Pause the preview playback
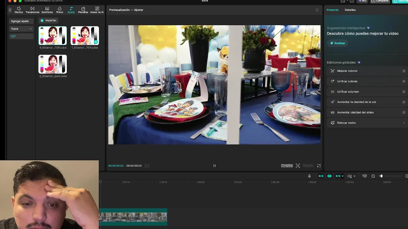This screenshot has height=229, width=408. pyautogui.click(x=214, y=166)
